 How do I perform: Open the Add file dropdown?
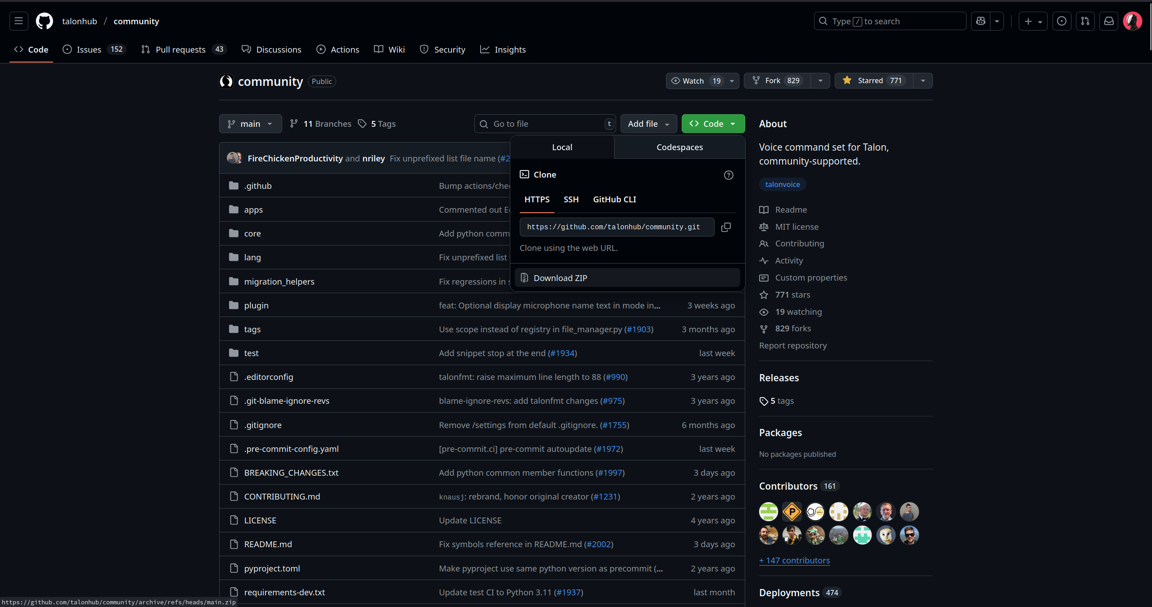point(648,124)
